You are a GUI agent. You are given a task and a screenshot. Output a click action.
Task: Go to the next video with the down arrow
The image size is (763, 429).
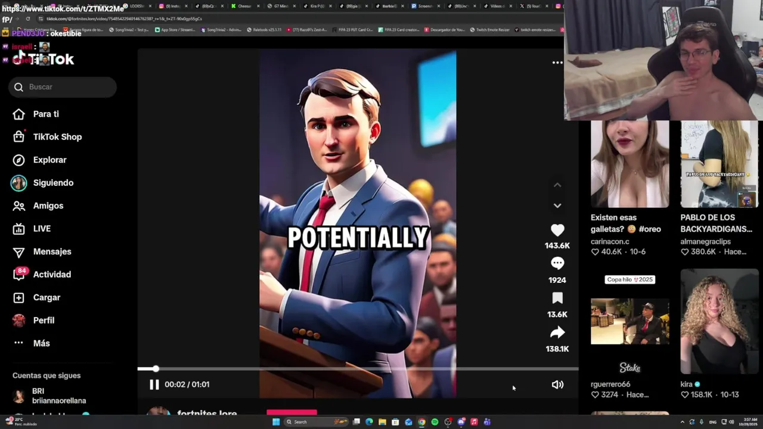(x=557, y=206)
